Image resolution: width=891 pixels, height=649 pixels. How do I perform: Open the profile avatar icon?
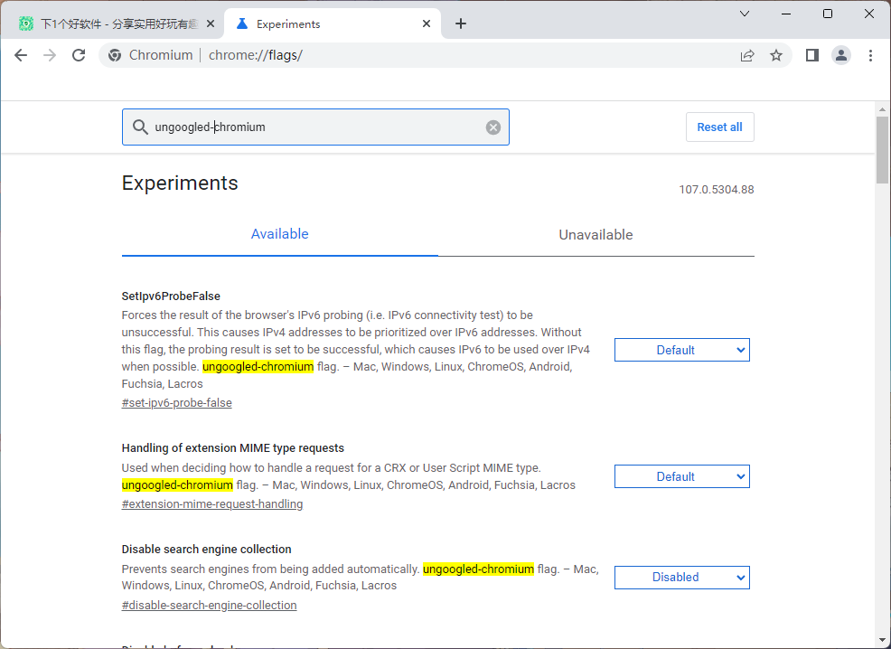[x=841, y=55]
